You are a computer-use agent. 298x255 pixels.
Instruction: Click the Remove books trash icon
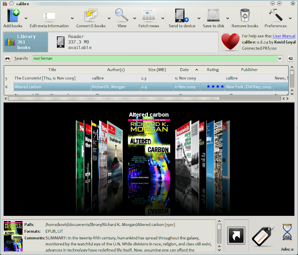pos(245,16)
